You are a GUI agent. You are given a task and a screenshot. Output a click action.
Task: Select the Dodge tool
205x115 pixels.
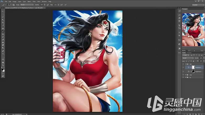click(3, 48)
